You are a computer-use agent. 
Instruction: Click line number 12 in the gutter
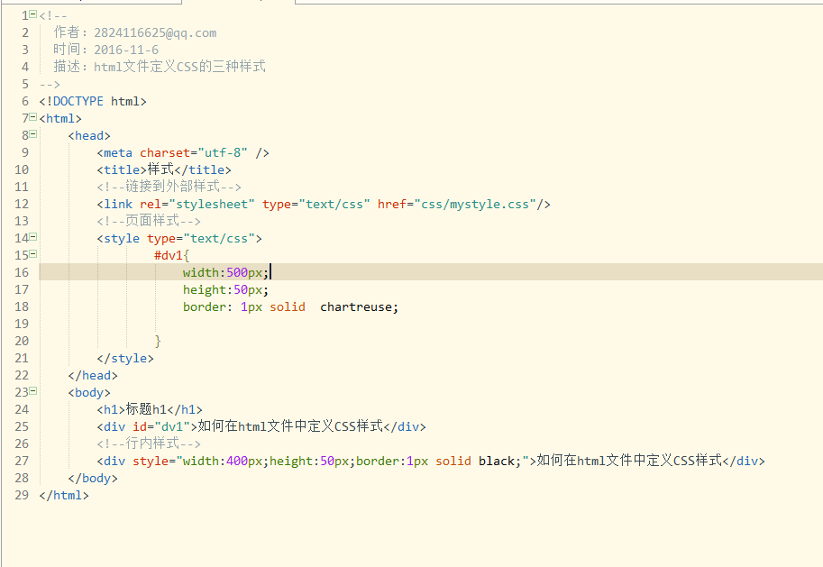tap(22, 204)
